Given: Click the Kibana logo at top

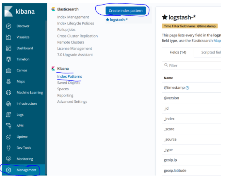Looking at the screenshot, I should (x=20, y=11).
